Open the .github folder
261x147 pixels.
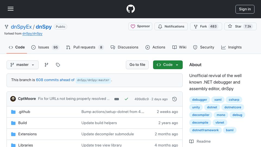pyautogui.click(x=24, y=112)
